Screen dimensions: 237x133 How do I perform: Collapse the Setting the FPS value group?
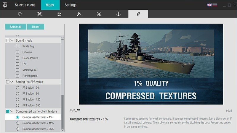(12, 82)
